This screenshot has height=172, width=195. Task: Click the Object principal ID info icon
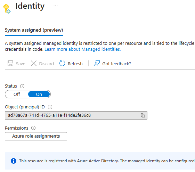click(50, 107)
